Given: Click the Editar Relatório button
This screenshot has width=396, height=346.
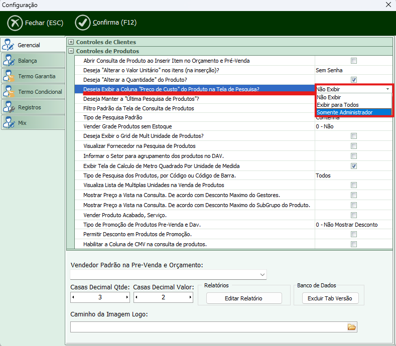Looking at the screenshot, I should pos(244,298).
